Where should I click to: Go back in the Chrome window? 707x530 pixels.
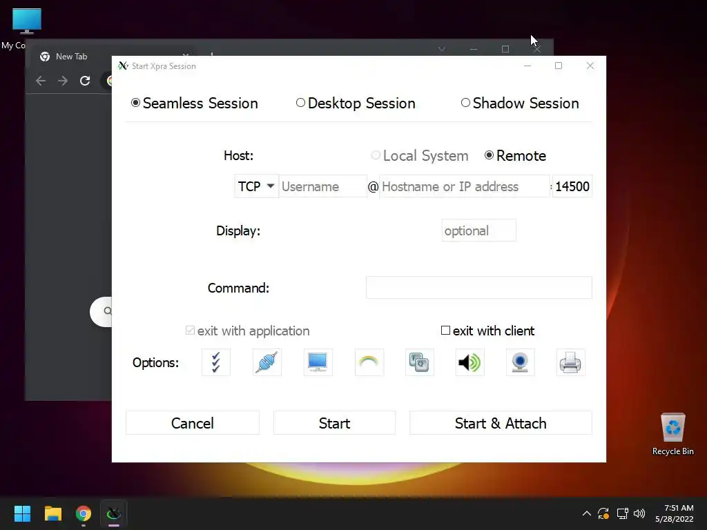pos(41,81)
